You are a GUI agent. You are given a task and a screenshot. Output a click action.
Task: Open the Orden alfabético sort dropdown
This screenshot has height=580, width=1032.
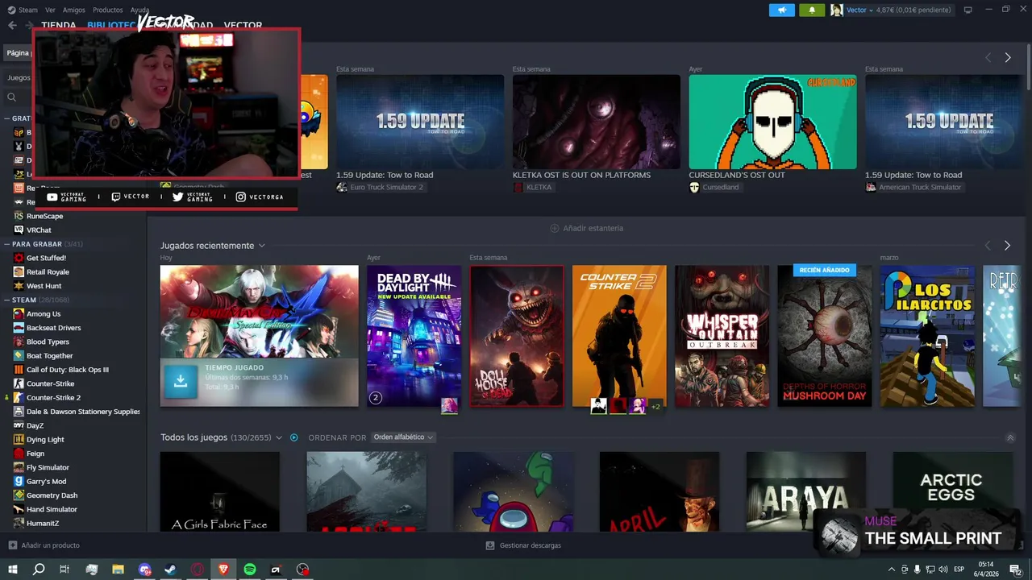pos(403,437)
